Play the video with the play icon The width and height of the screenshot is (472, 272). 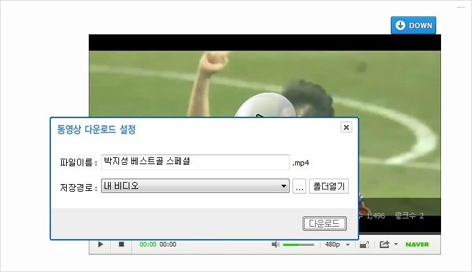point(100,245)
